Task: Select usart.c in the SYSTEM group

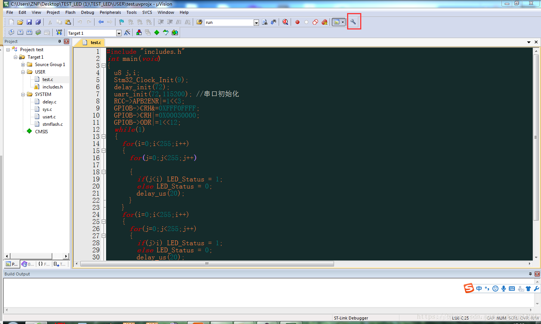Action: coord(49,117)
